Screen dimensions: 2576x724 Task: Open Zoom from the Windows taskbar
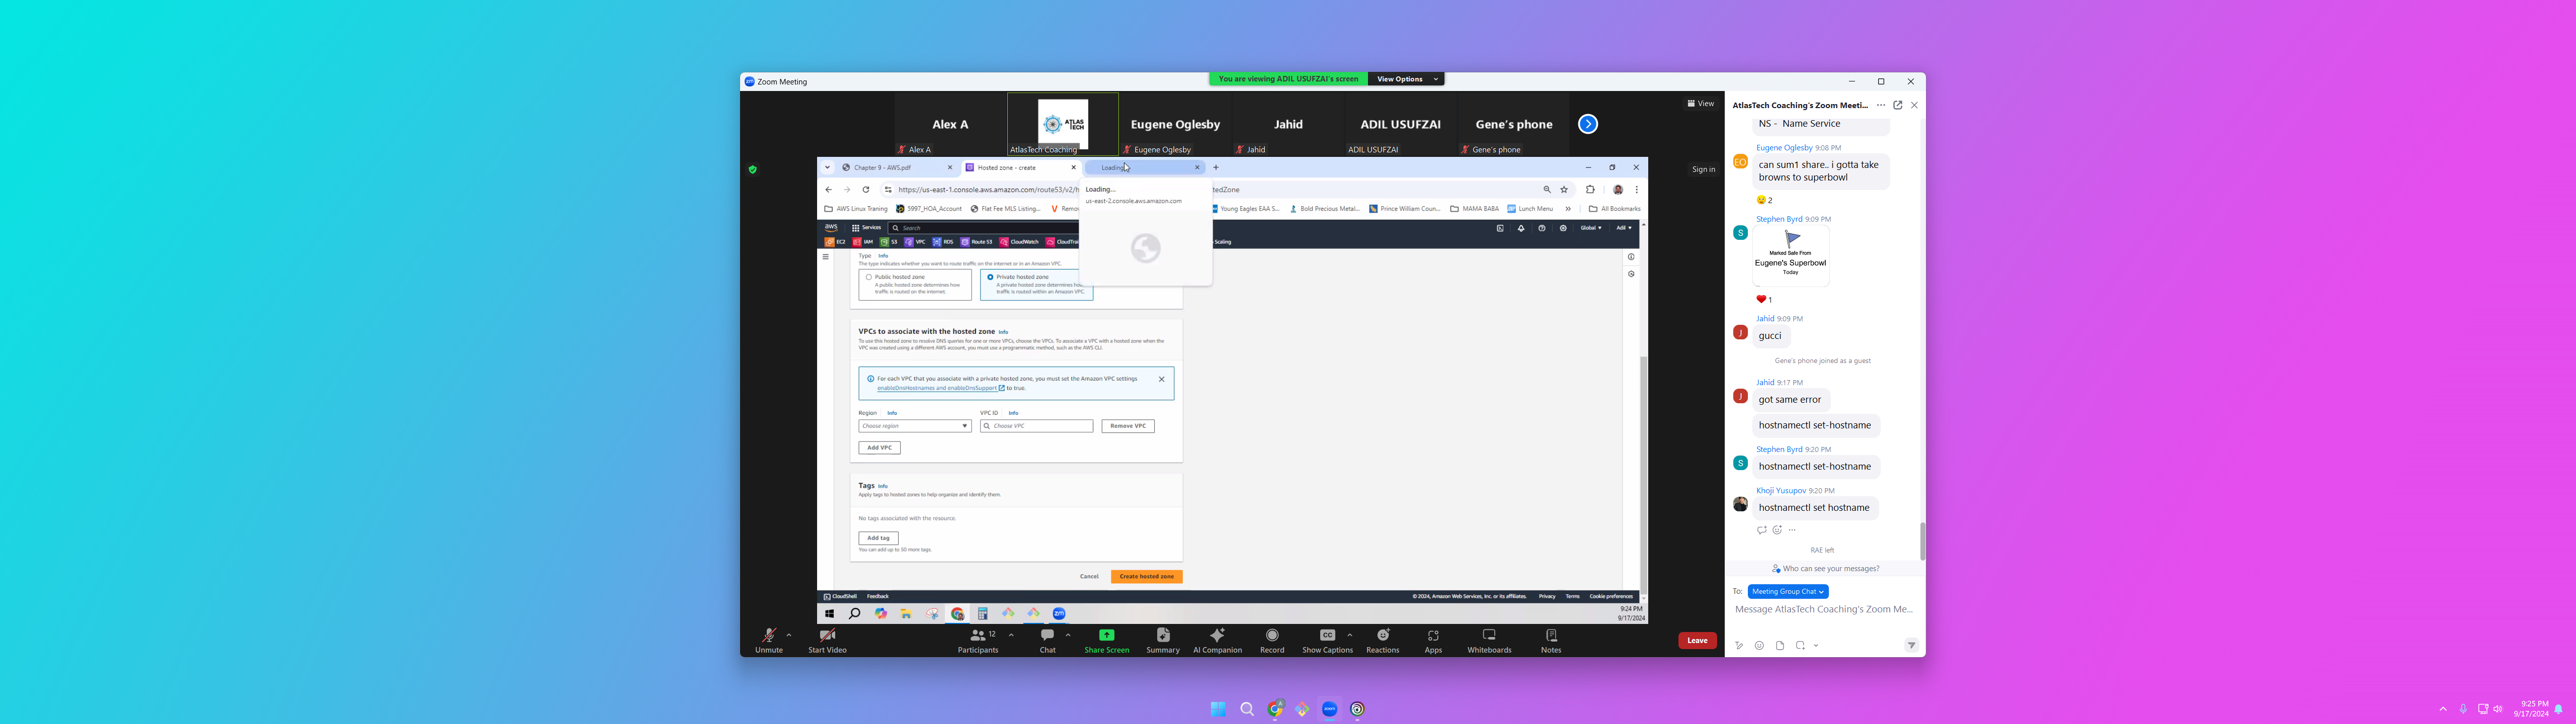[1329, 709]
